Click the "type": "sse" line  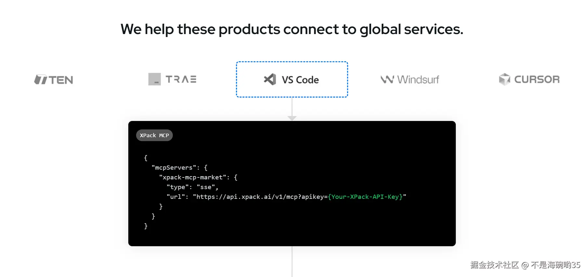click(x=192, y=187)
